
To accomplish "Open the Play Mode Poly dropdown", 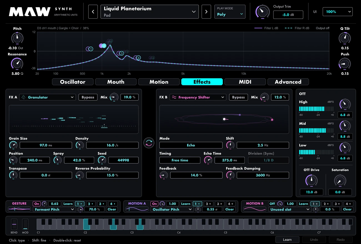I will click(230, 12).
